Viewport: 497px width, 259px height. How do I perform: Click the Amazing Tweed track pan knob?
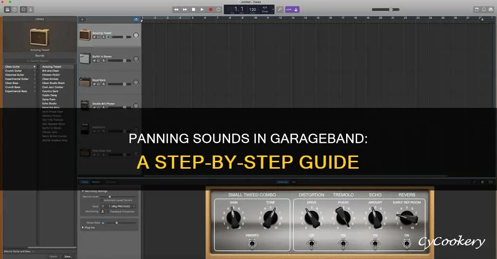click(136, 35)
